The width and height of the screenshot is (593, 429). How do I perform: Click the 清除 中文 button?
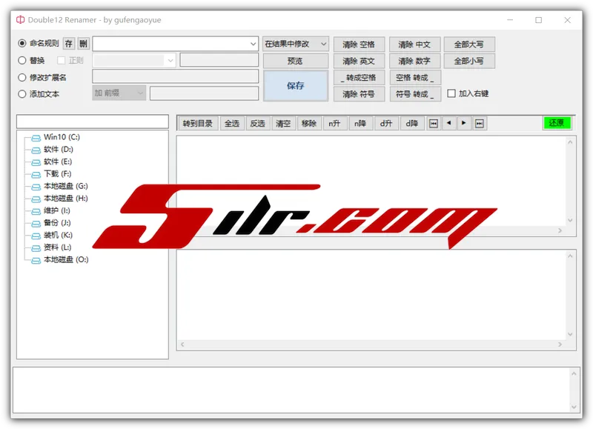point(414,44)
